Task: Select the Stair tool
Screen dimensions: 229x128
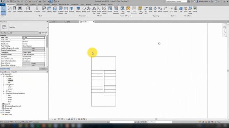Action: (88, 10)
